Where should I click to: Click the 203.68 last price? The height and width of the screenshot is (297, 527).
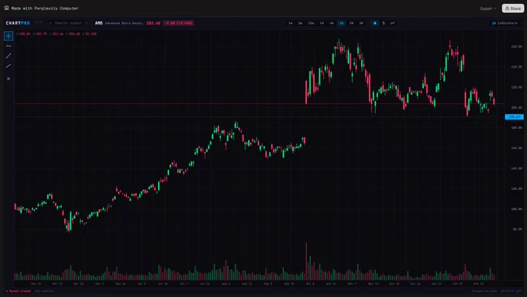153,23
